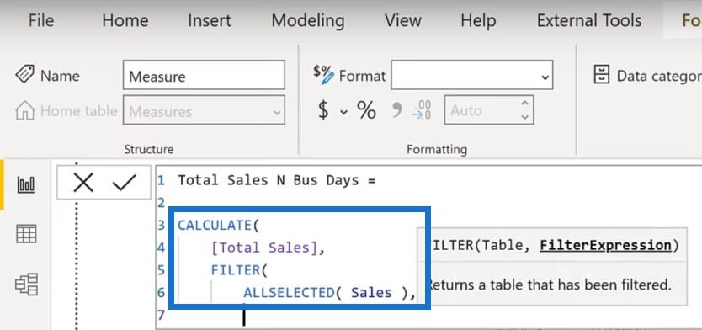Expand the currency symbol dropdown arrow
702x330 pixels.
click(x=343, y=111)
